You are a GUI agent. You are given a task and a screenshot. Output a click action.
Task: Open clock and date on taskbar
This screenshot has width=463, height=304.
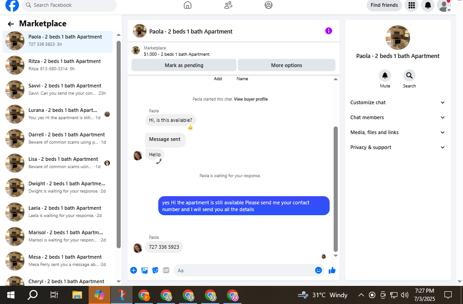[424, 295]
